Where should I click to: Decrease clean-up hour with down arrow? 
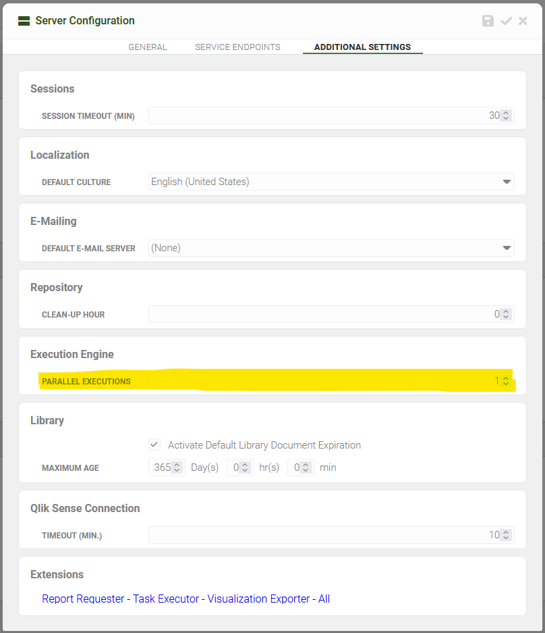click(x=506, y=317)
